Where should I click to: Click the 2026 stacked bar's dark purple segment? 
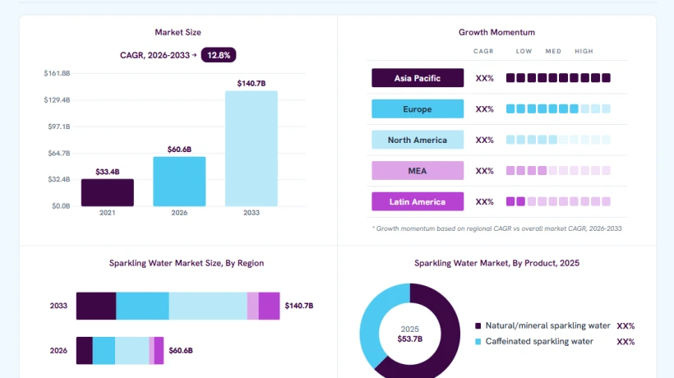(85, 351)
